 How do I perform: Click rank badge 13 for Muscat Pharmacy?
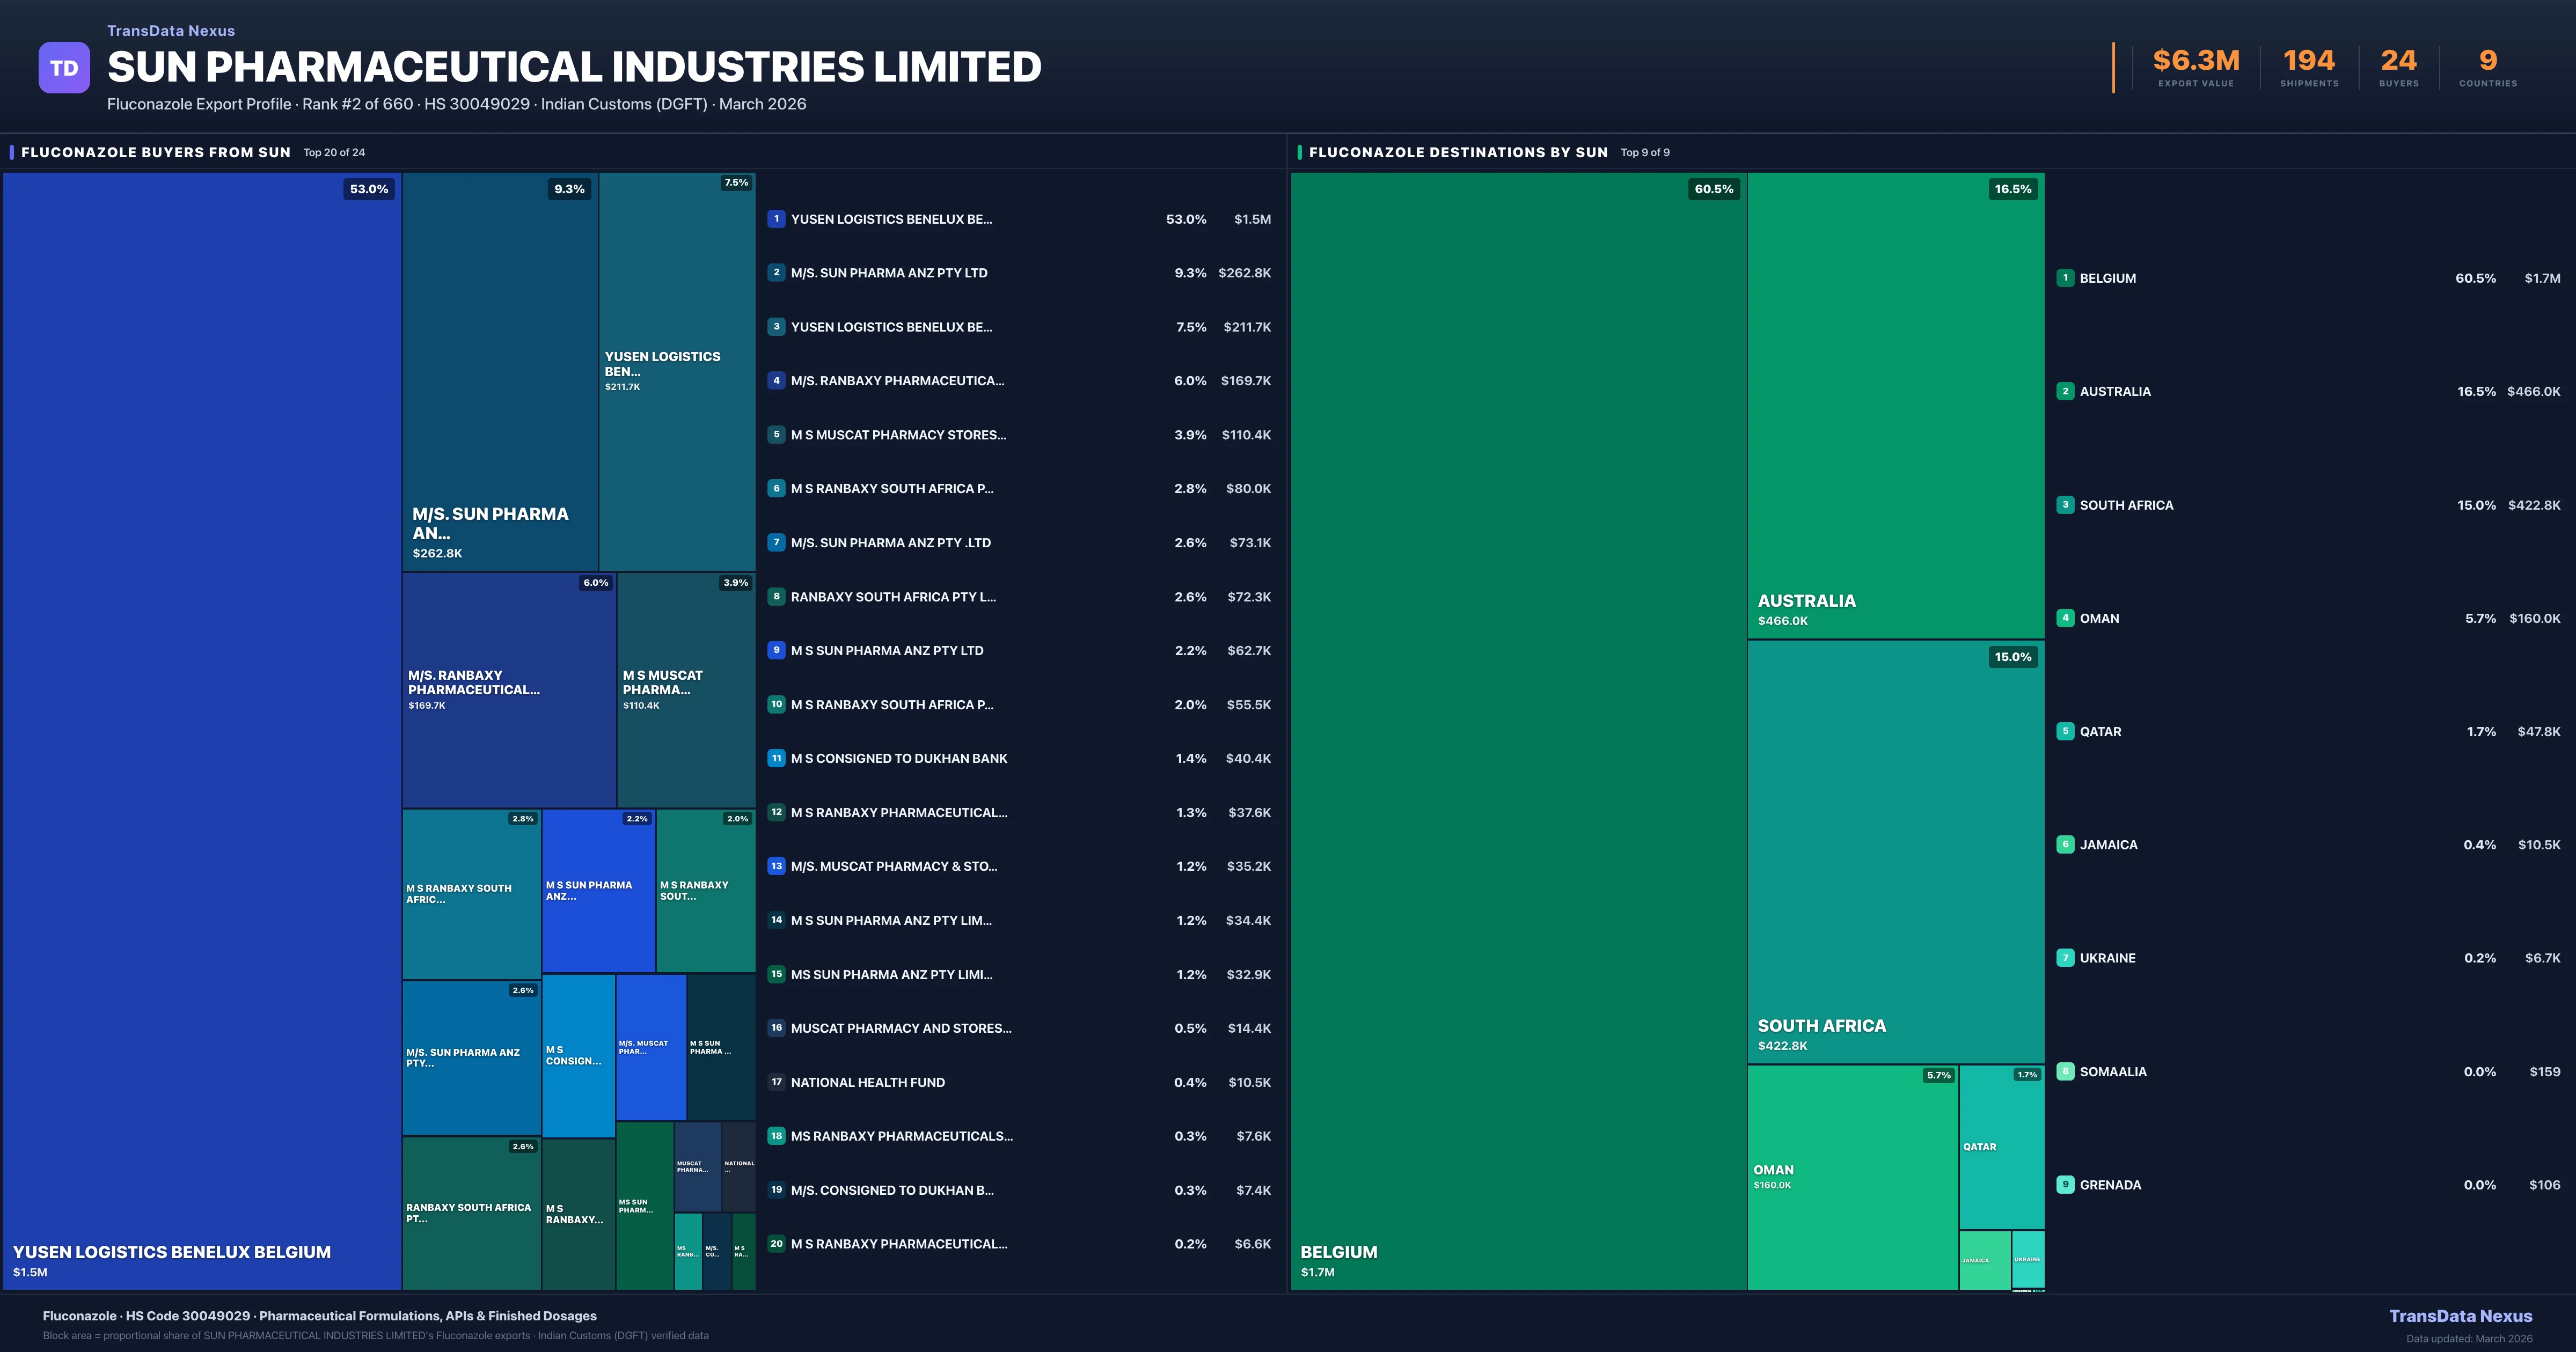pyautogui.click(x=776, y=866)
